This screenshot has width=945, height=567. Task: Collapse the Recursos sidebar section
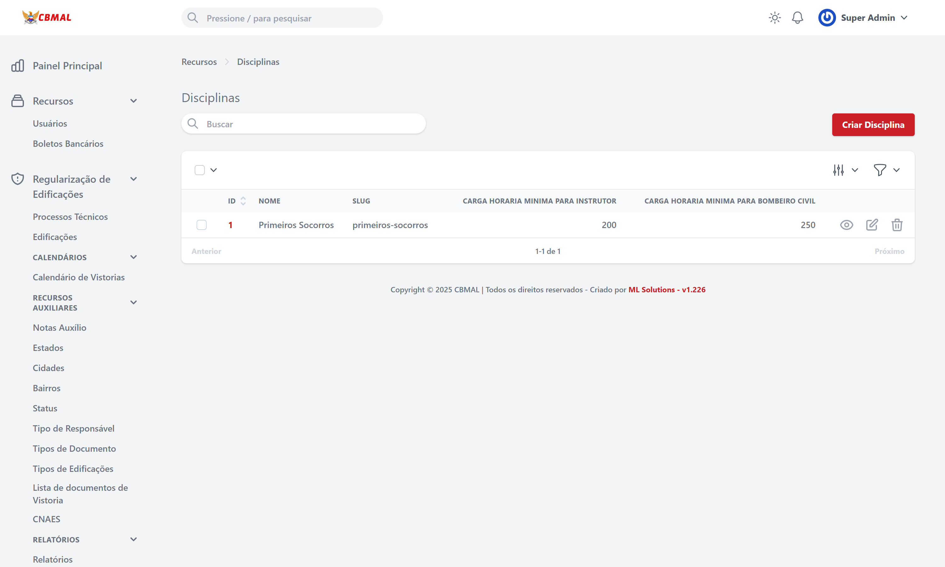click(133, 101)
